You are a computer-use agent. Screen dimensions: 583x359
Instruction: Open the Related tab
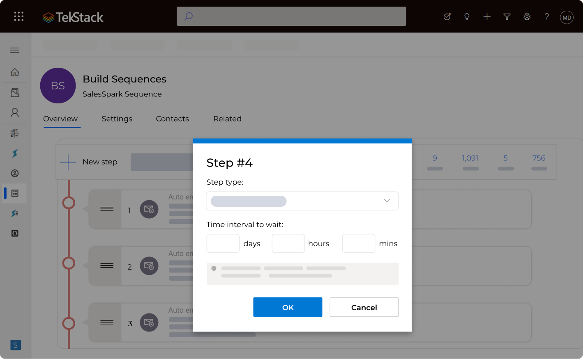(227, 119)
